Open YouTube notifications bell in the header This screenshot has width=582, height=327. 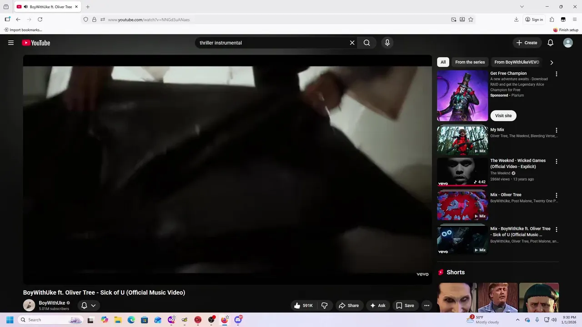(x=551, y=43)
